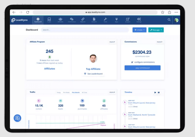
Task: Go back with the browser back arrow
Action: coord(14,12)
